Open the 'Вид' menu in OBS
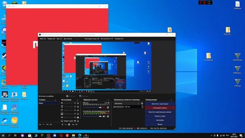 tap(59, 39)
